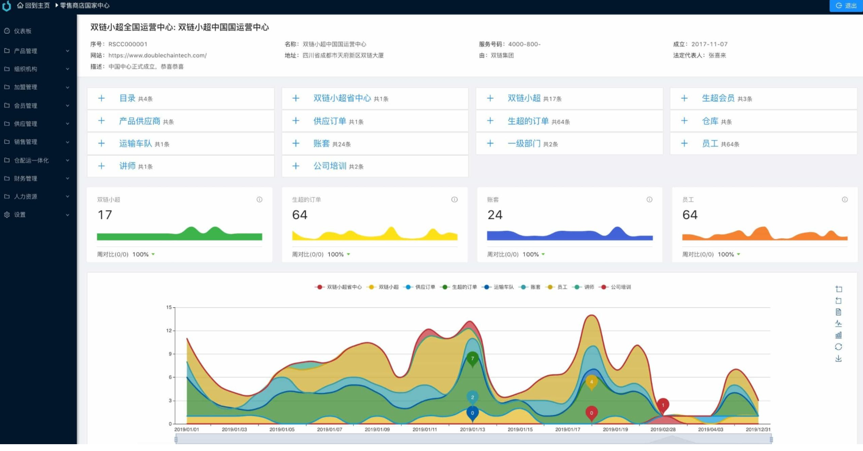
Task: Click plus icon for 双链小超 共17条
Action: 490,98
